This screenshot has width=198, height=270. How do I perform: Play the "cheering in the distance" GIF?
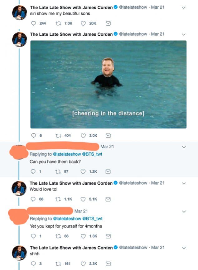coord(108,84)
